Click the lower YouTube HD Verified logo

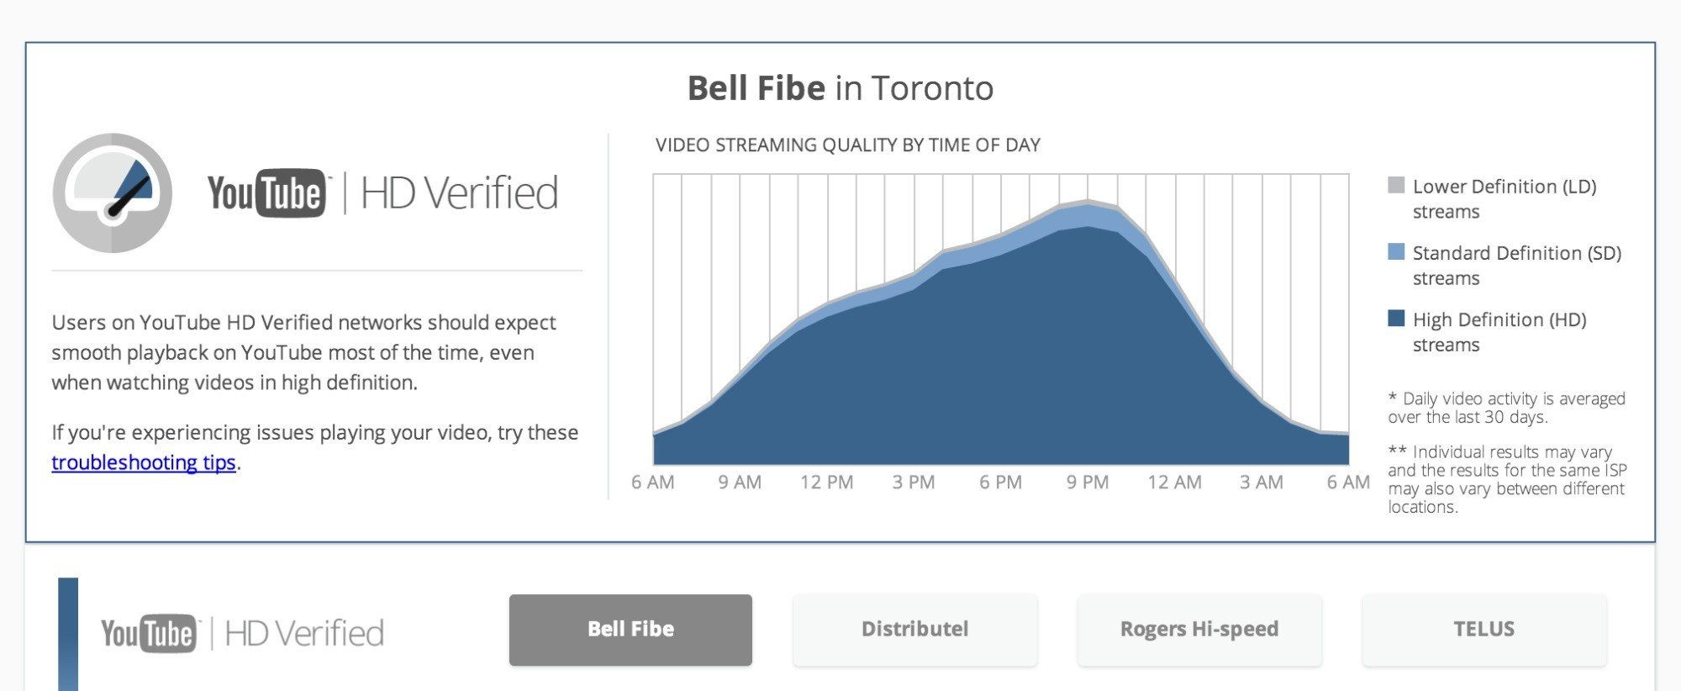pos(242,633)
